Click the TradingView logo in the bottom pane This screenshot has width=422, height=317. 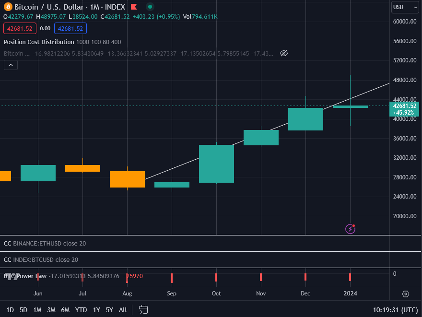click(x=12, y=276)
